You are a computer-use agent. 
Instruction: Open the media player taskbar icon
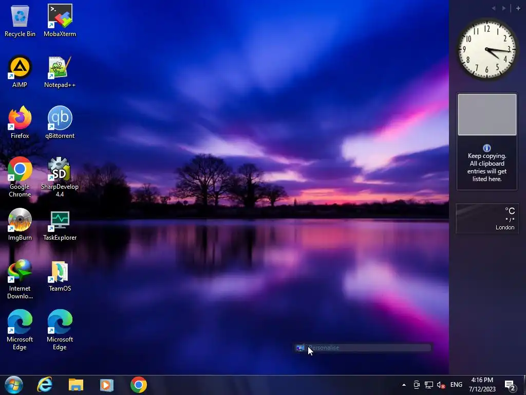pos(107,385)
